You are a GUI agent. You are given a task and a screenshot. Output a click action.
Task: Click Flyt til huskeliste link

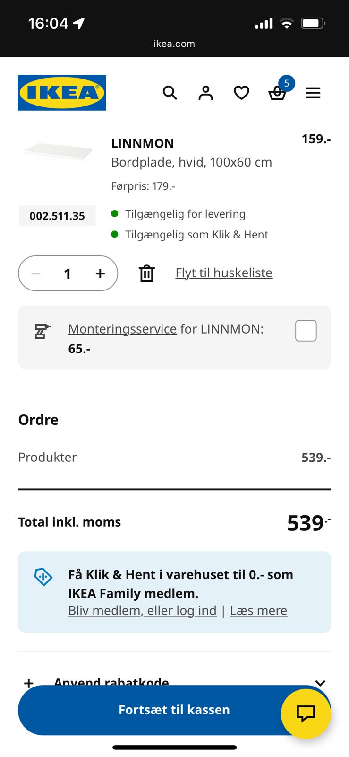click(224, 273)
